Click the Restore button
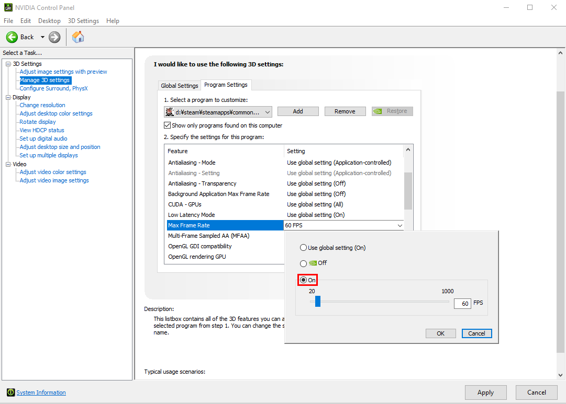 coord(392,111)
